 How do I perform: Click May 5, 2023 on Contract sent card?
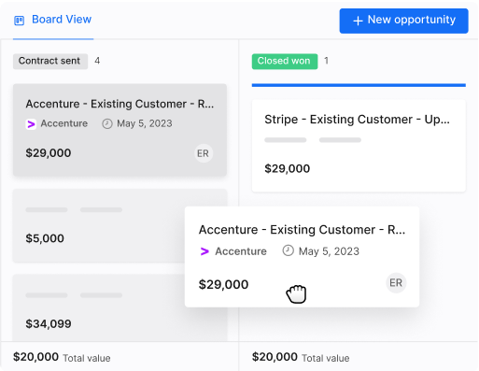pyautogui.click(x=145, y=123)
